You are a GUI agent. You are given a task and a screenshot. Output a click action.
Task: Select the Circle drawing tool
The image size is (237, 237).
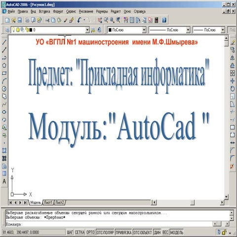coord(4,89)
